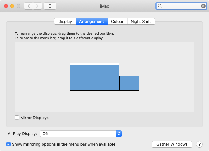Switch to the Display tab
This screenshot has width=209, height=151.
pos(65,22)
